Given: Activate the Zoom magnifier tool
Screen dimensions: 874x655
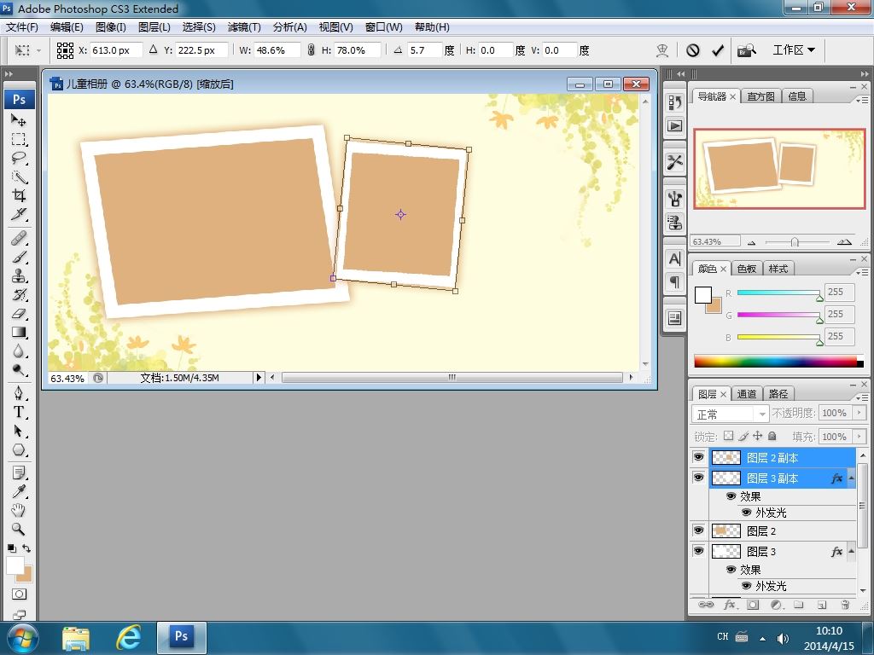Looking at the screenshot, I should (19, 530).
